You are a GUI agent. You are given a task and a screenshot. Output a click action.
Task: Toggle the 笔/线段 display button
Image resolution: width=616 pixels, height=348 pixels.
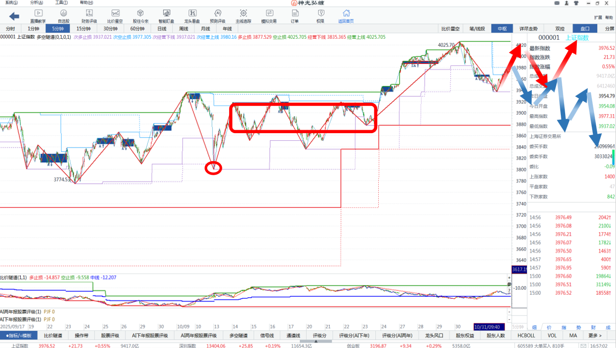click(477, 29)
